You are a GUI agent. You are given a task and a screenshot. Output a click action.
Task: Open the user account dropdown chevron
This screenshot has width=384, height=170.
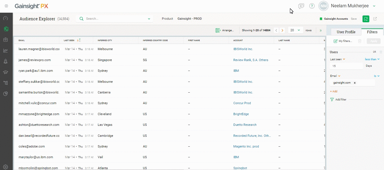click(374, 6)
